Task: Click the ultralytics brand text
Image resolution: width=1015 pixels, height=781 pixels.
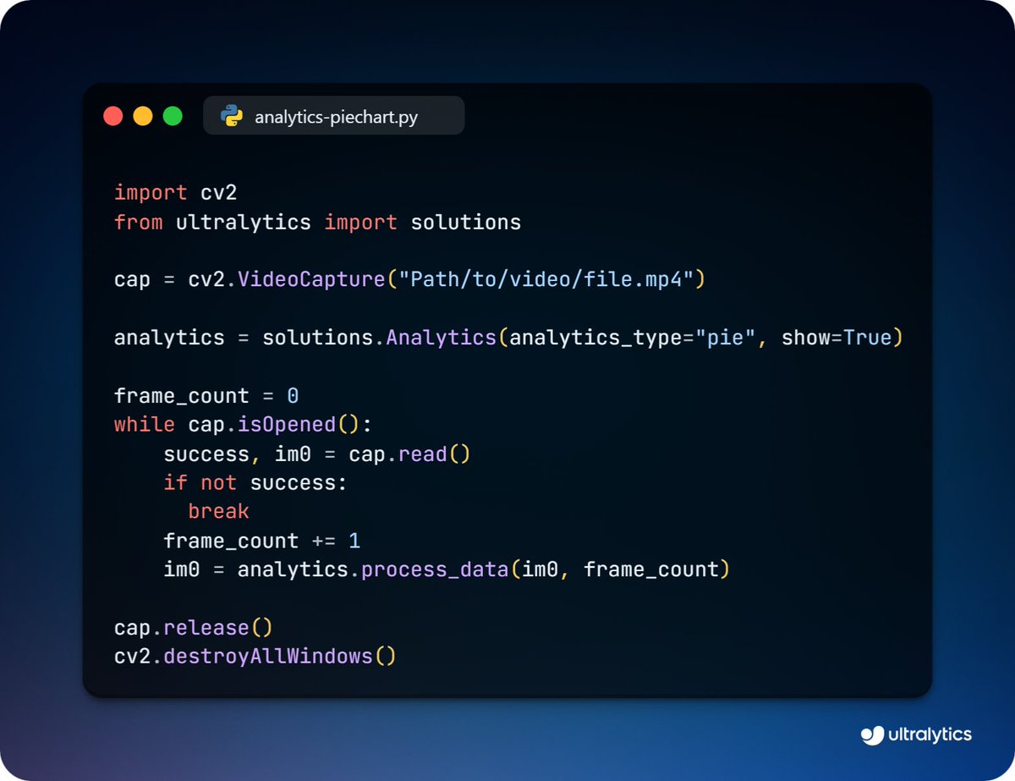Action: point(930,734)
